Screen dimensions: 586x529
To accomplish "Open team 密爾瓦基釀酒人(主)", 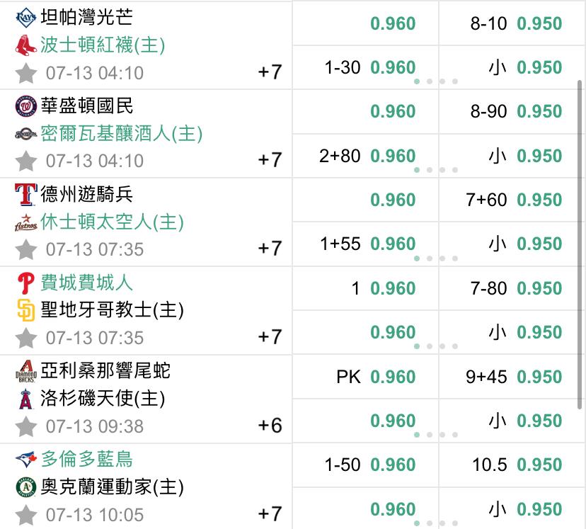I will [121, 133].
